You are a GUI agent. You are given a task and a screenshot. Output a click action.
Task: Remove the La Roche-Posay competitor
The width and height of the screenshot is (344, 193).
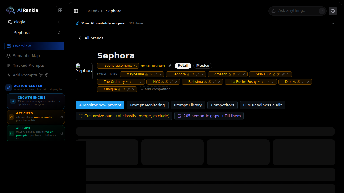tap(273, 82)
